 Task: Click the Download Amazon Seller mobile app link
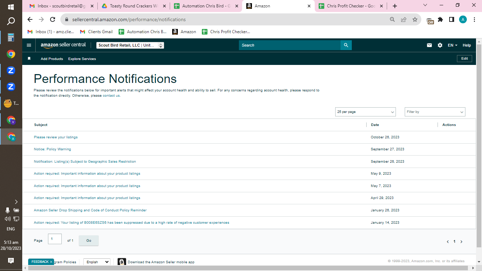pos(161,262)
